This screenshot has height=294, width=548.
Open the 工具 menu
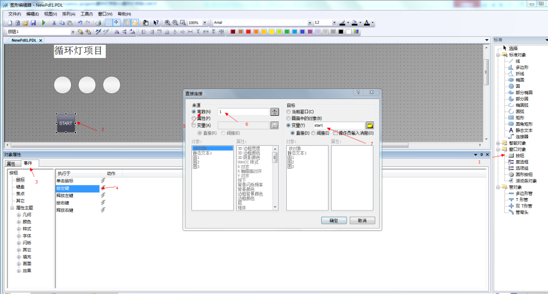pos(86,14)
